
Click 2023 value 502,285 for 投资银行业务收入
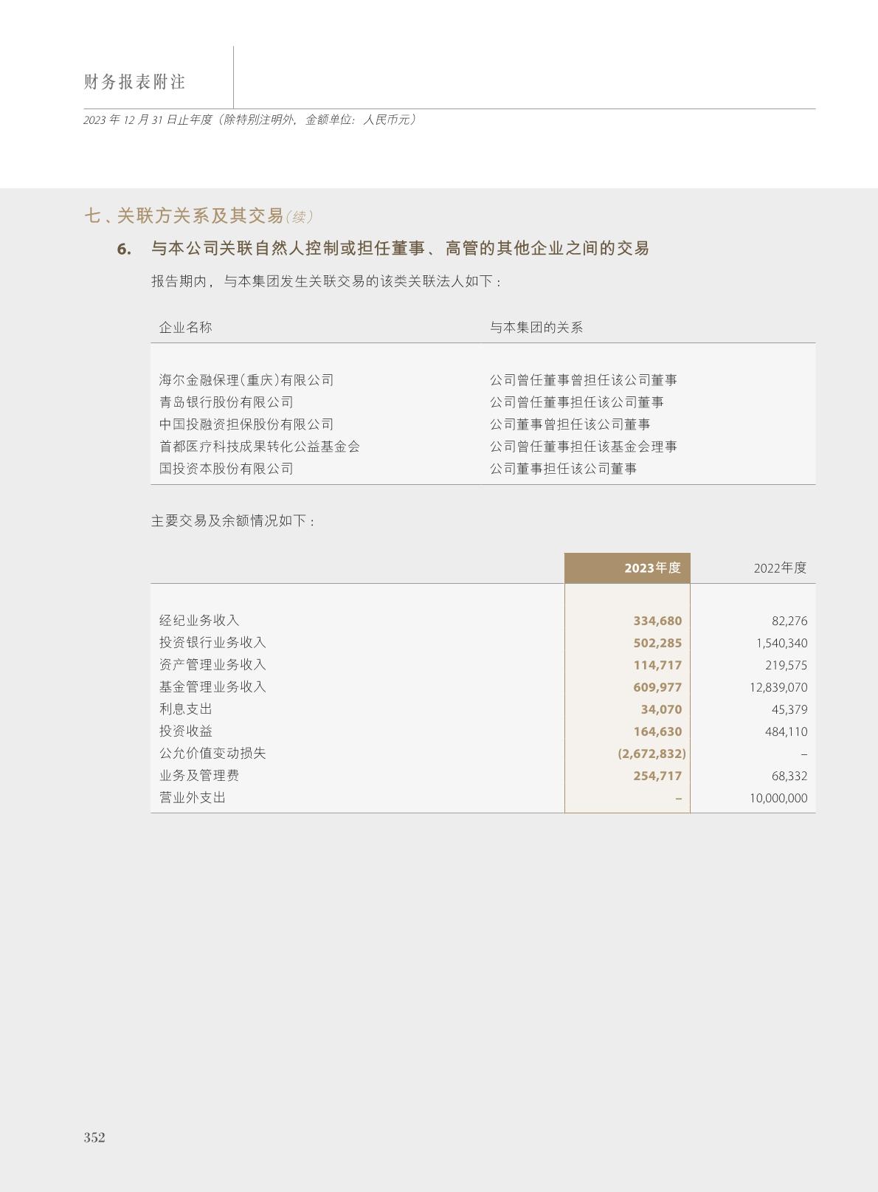click(657, 643)
